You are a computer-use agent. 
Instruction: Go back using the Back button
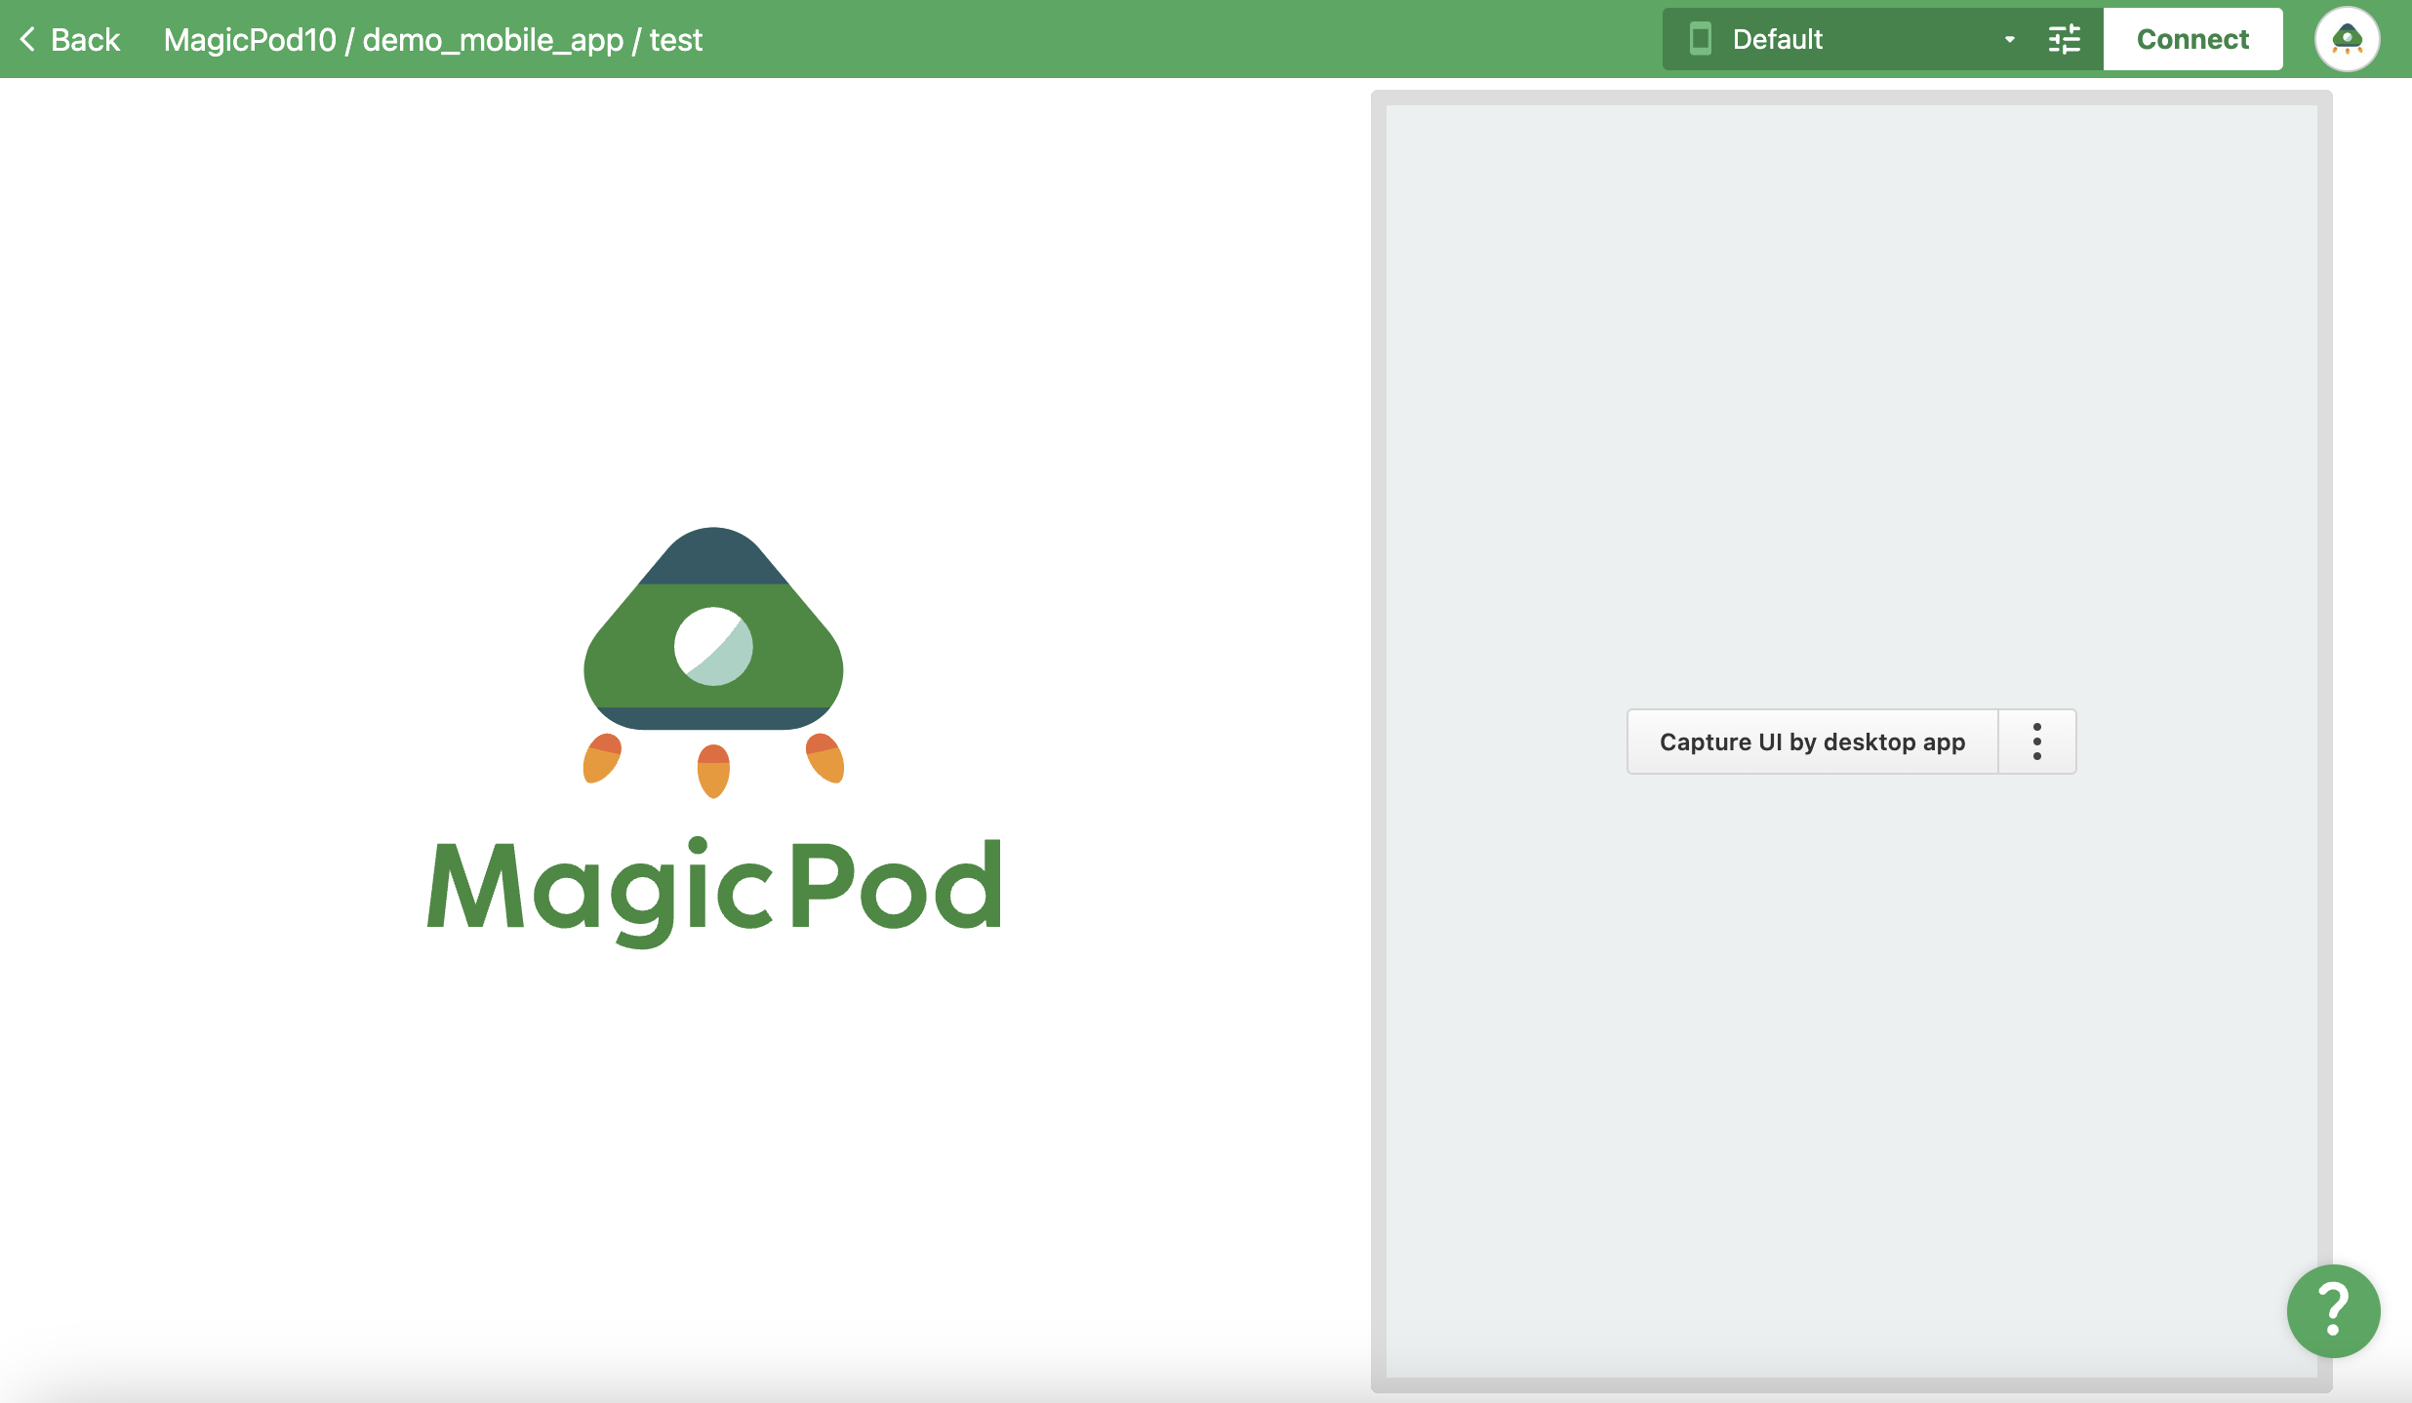pyautogui.click(x=69, y=39)
